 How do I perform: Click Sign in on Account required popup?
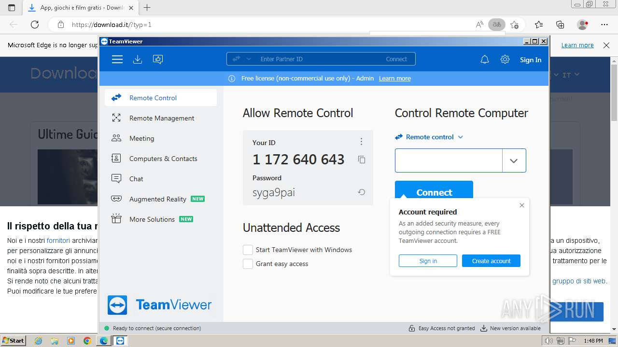pyautogui.click(x=428, y=261)
